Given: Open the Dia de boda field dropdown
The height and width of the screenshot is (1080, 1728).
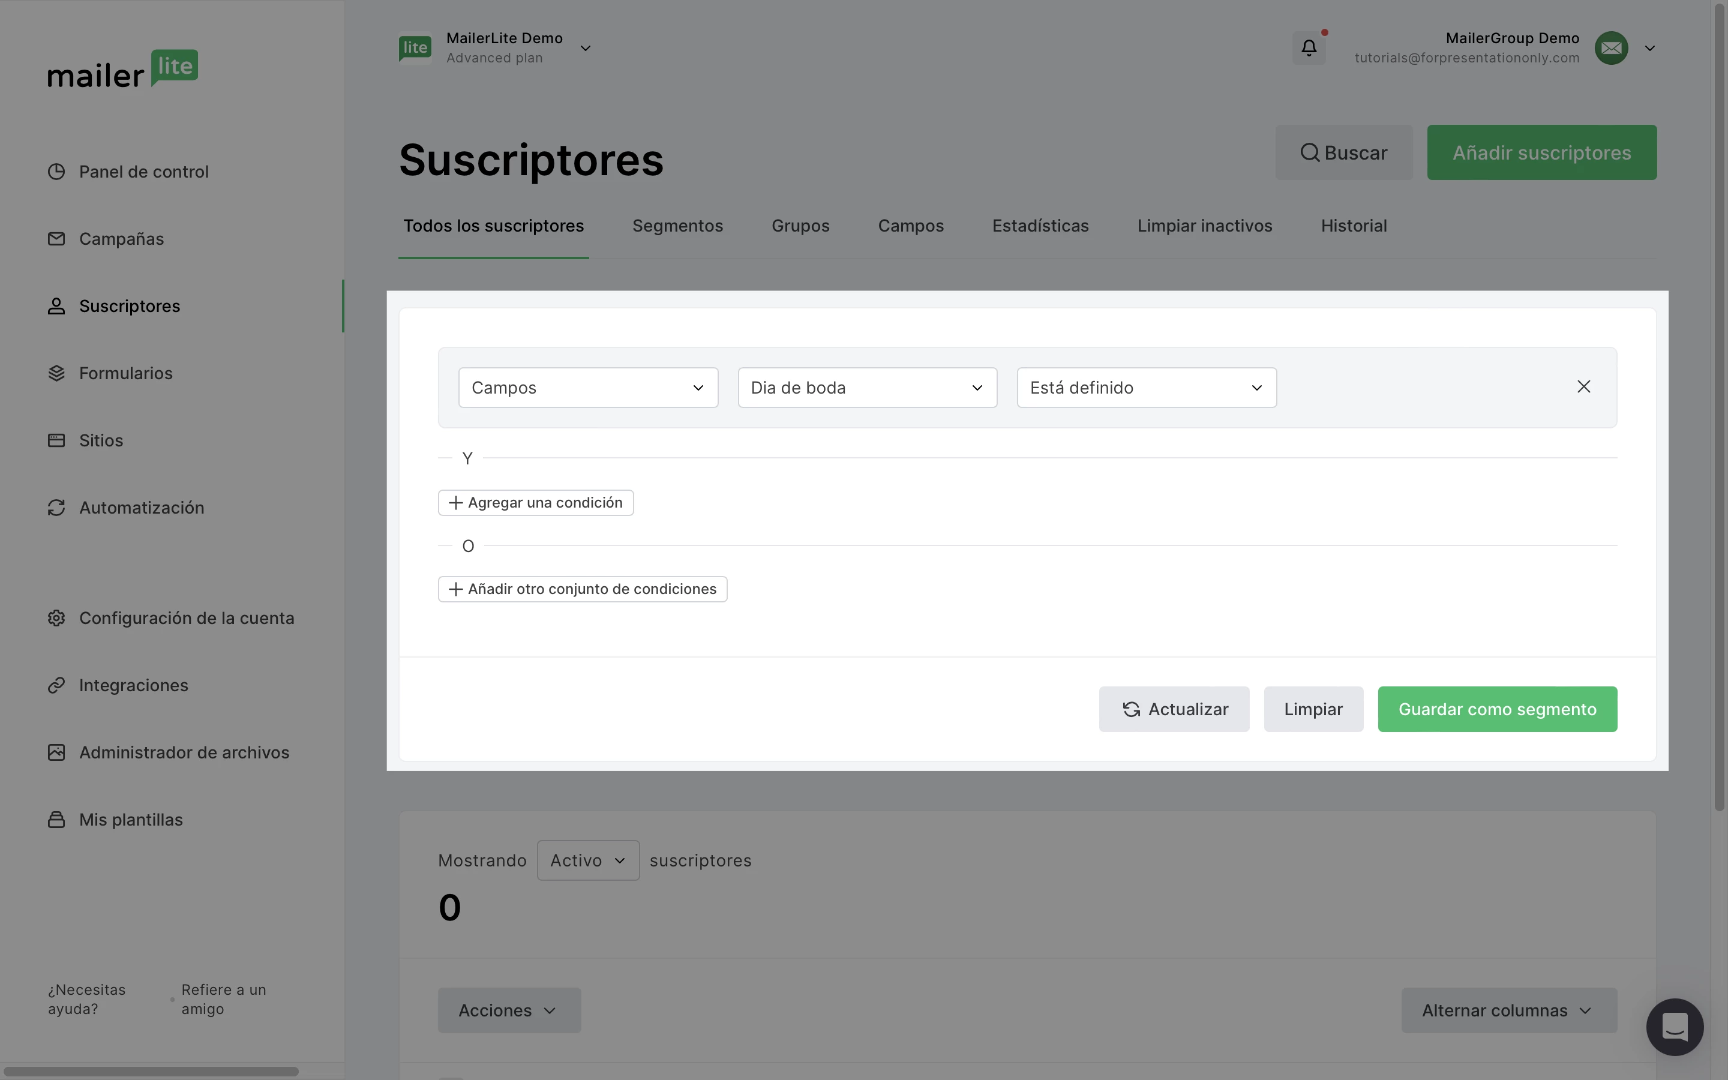Looking at the screenshot, I should (867, 387).
